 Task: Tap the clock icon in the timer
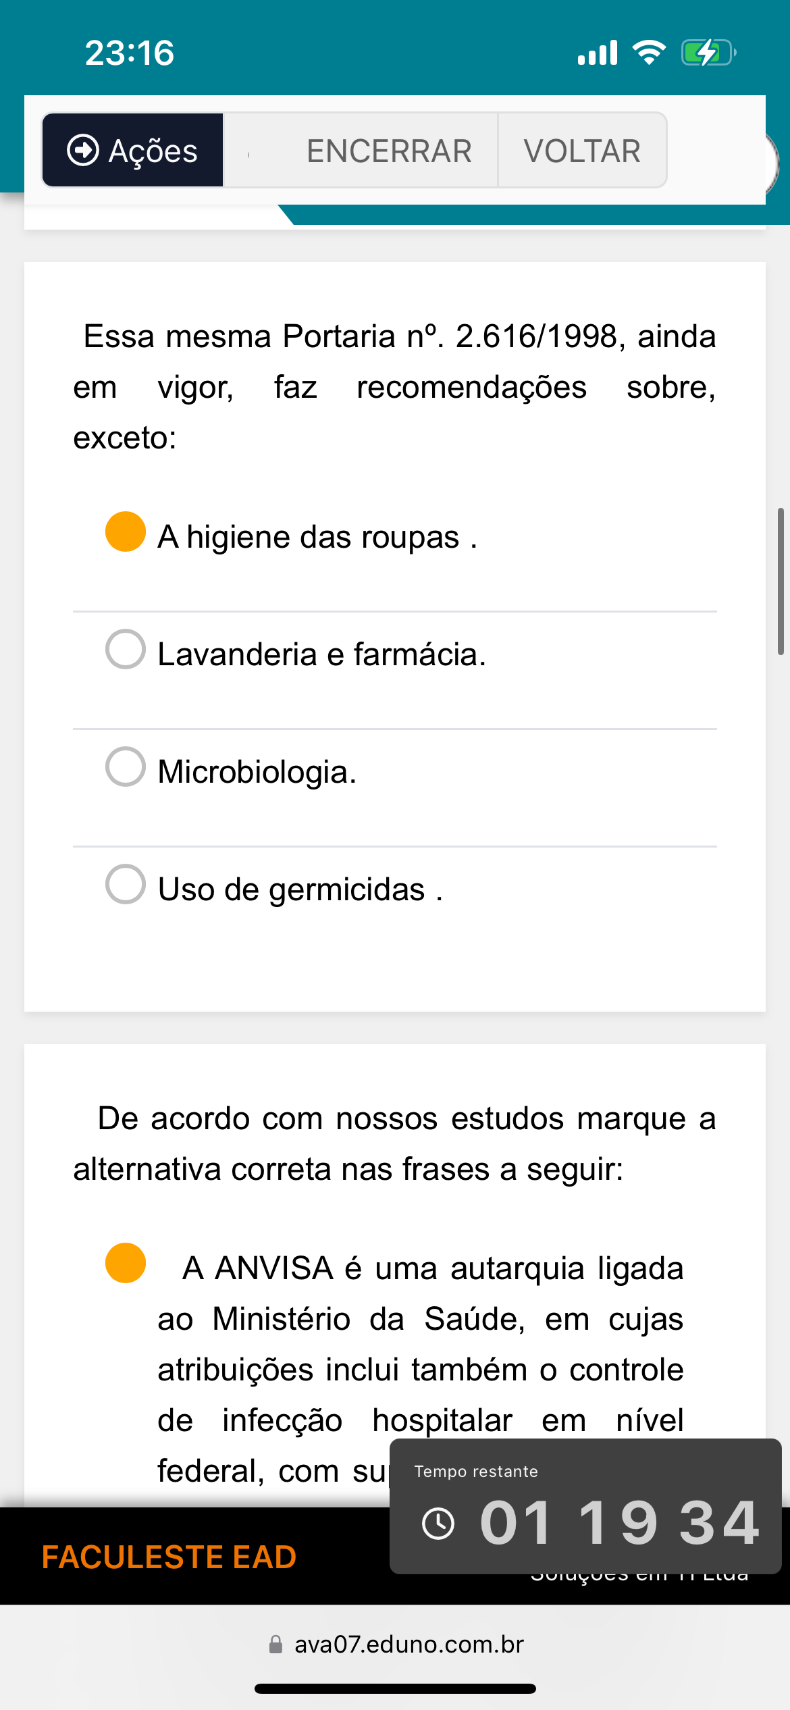438,1524
